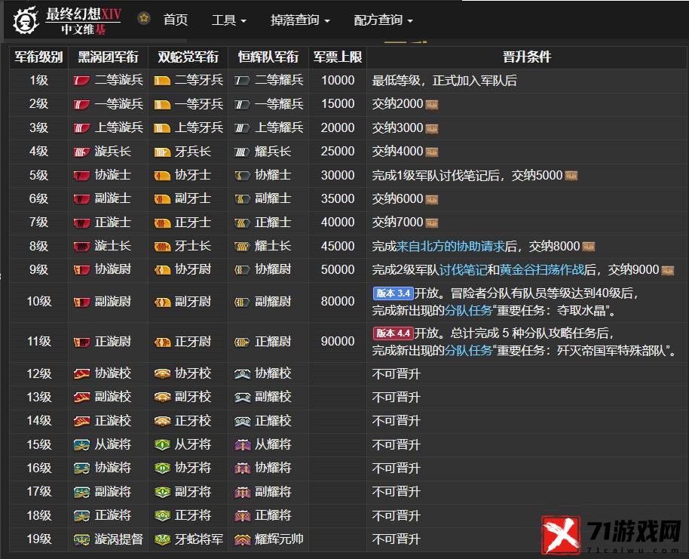Select the 双蛇党军衔 column header
The width and height of the screenshot is (689, 559).
188,57
